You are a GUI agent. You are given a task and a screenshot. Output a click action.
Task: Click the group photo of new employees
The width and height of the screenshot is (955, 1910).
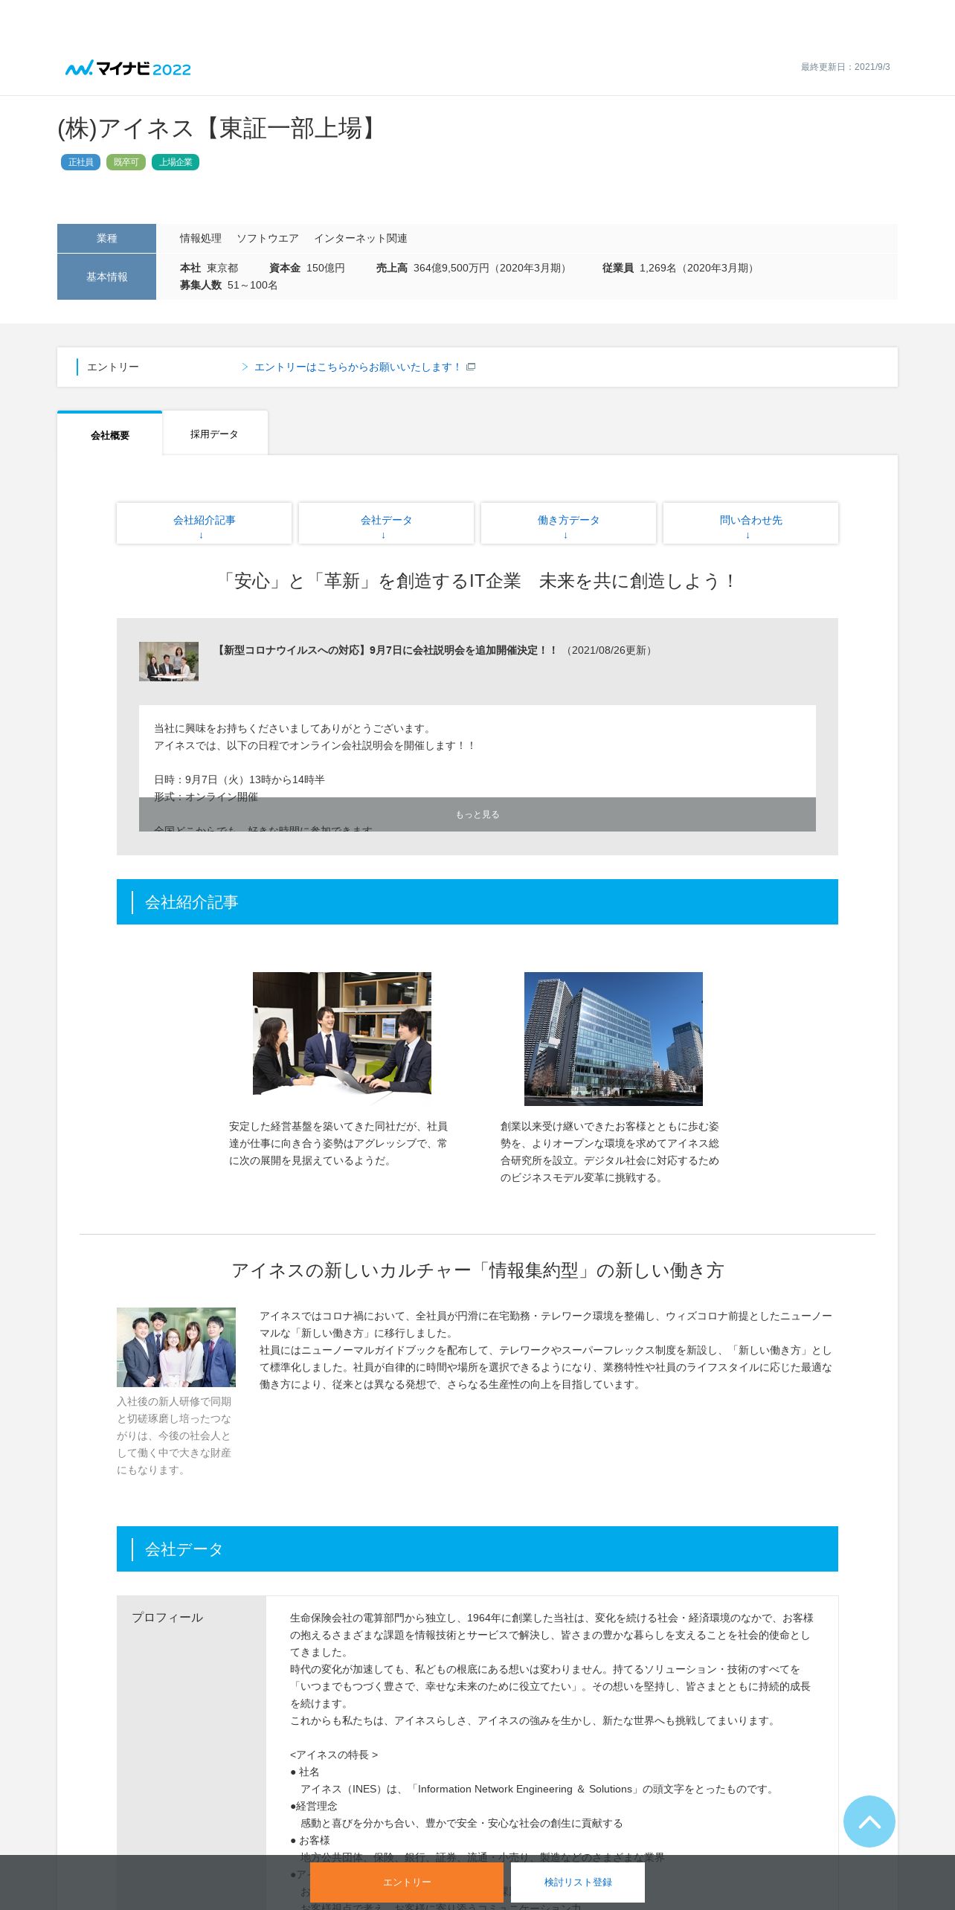pos(176,1347)
